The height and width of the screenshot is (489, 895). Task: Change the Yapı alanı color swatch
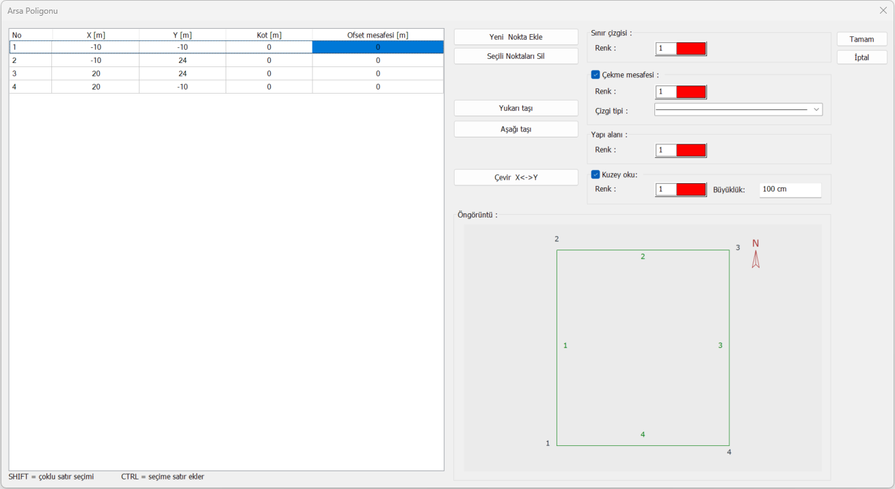(691, 150)
